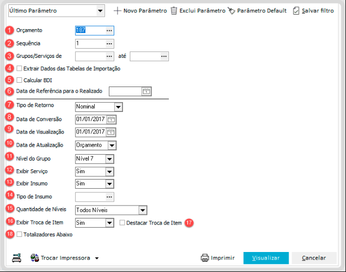346x272 pixels.
Task: Open the Data de Atualização dropdown
Action: click(x=112, y=145)
